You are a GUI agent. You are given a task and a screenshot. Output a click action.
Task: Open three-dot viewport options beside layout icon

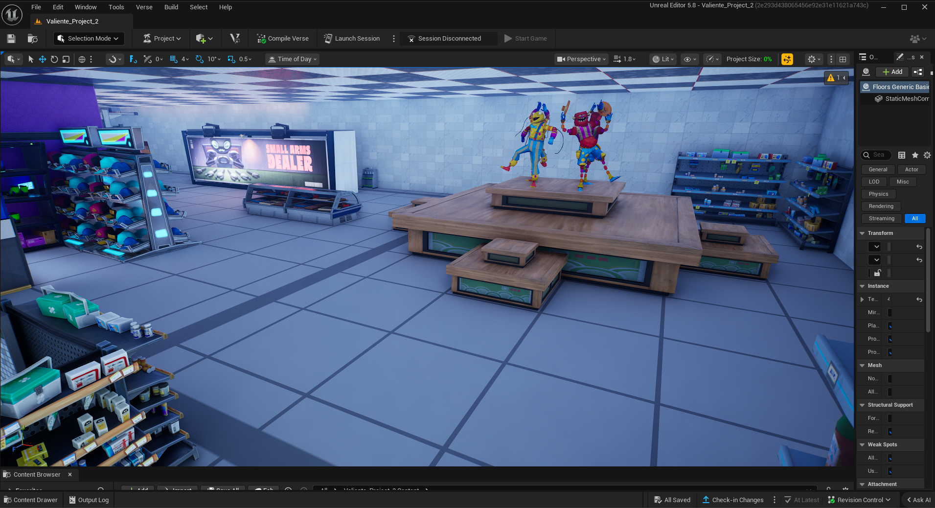831,59
